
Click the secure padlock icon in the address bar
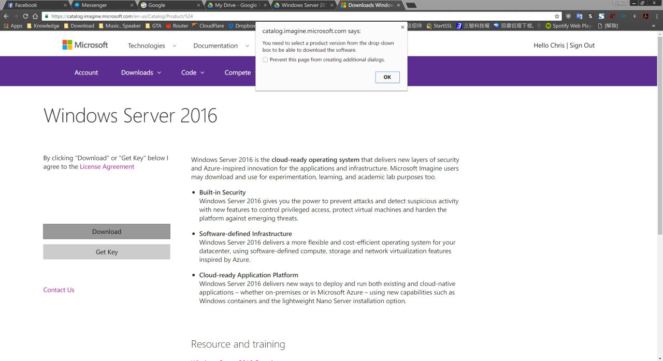tap(48, 16)
